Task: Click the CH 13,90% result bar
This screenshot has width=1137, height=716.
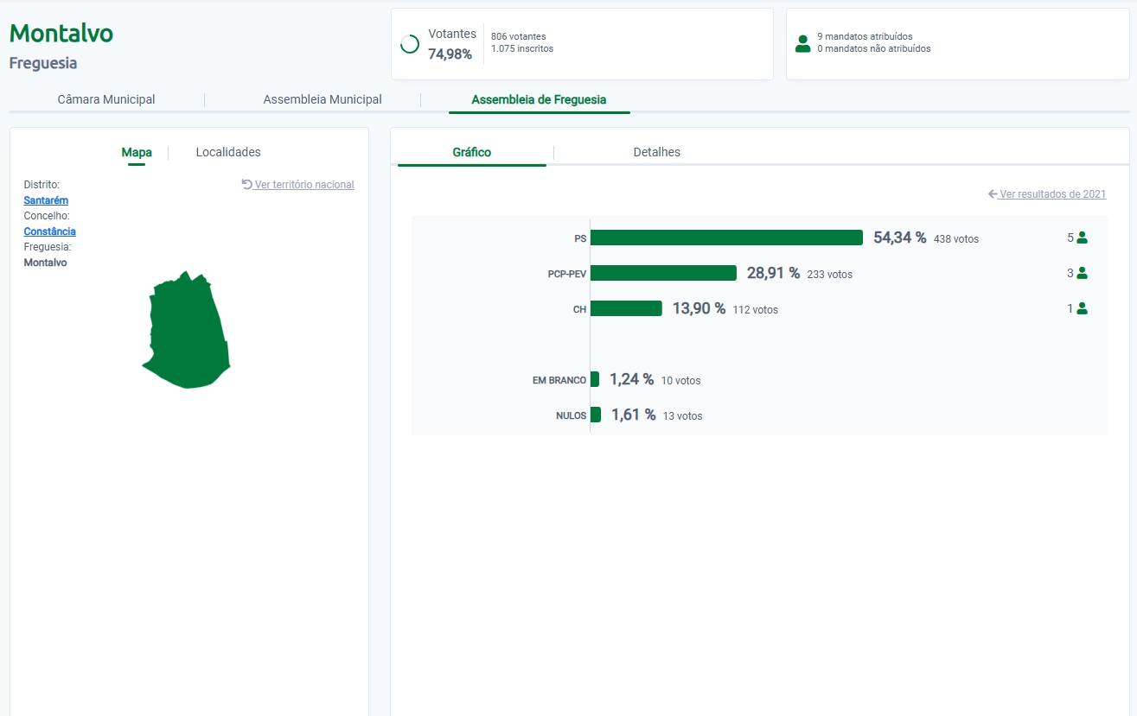Action: 626,308
